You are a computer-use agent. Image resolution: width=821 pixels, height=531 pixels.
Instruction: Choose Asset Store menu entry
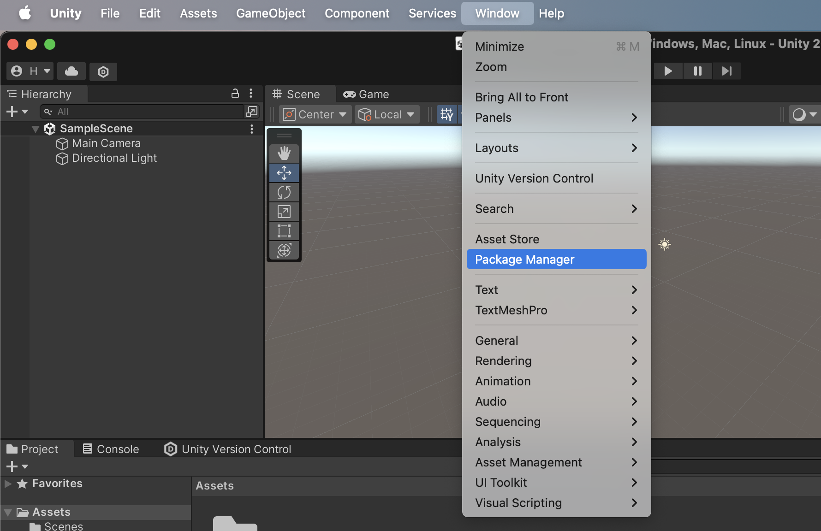pos(557,239)
